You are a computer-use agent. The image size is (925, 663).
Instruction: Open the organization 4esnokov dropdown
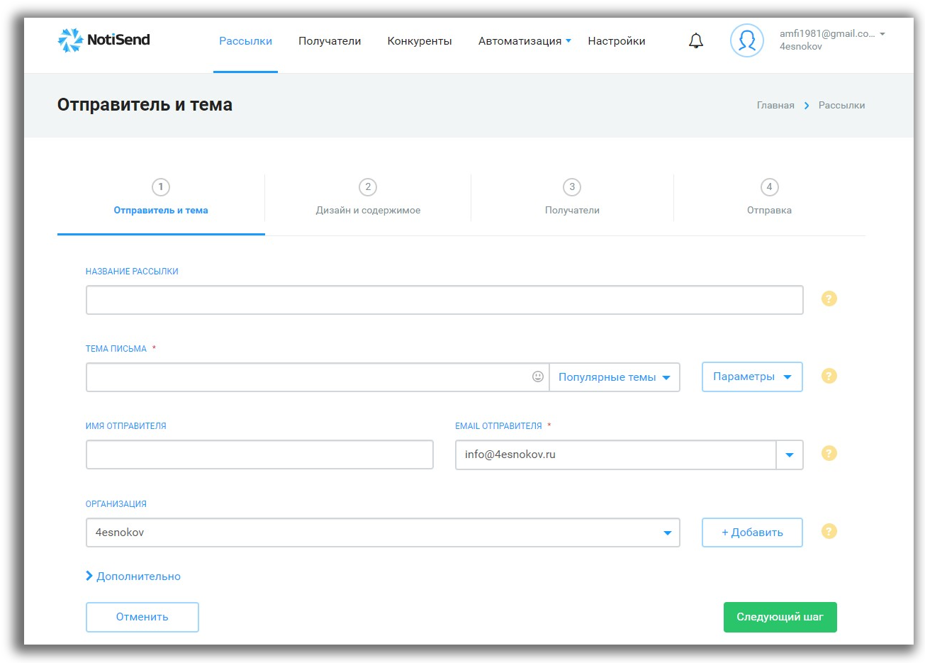click(383, 533)
